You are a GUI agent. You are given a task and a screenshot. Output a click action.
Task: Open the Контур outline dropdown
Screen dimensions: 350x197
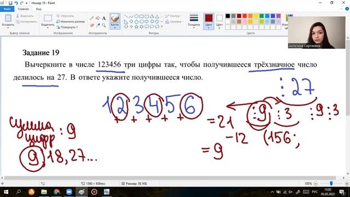coord(174,16)
